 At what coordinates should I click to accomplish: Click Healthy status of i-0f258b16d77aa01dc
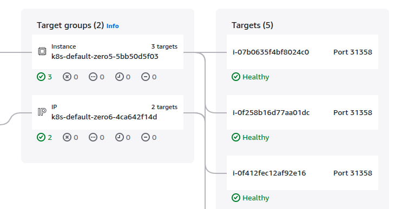(251, 137)
